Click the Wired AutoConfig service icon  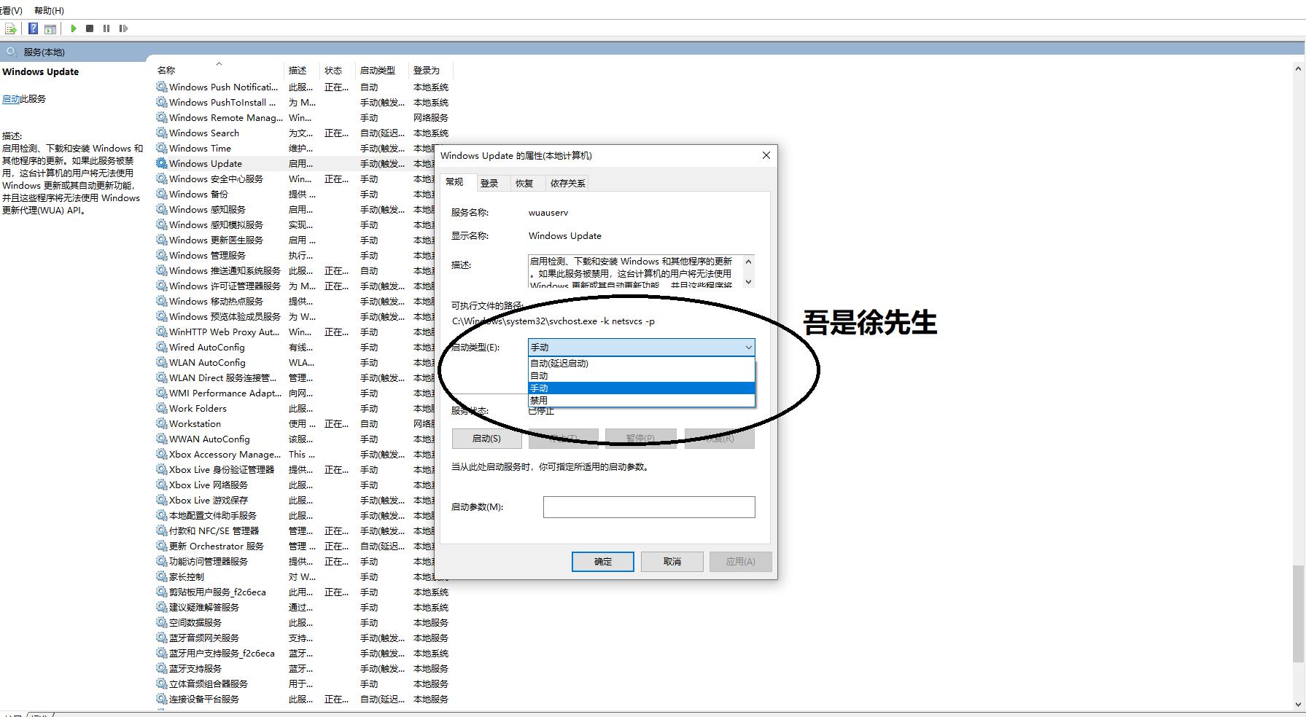161,347
